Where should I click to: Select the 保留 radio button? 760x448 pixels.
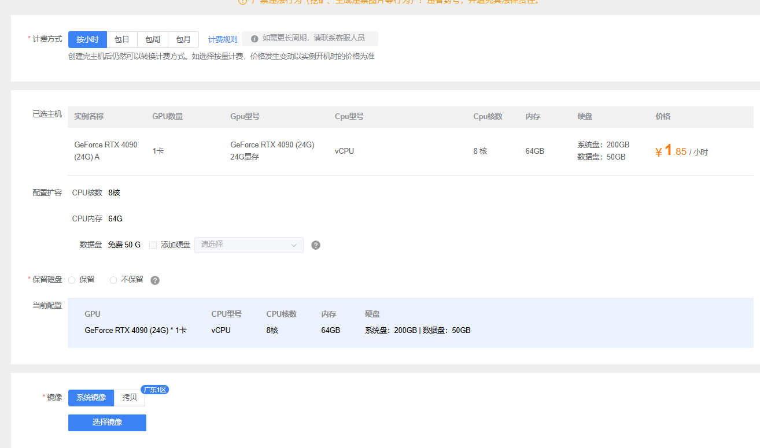click(x=72, y=280)
